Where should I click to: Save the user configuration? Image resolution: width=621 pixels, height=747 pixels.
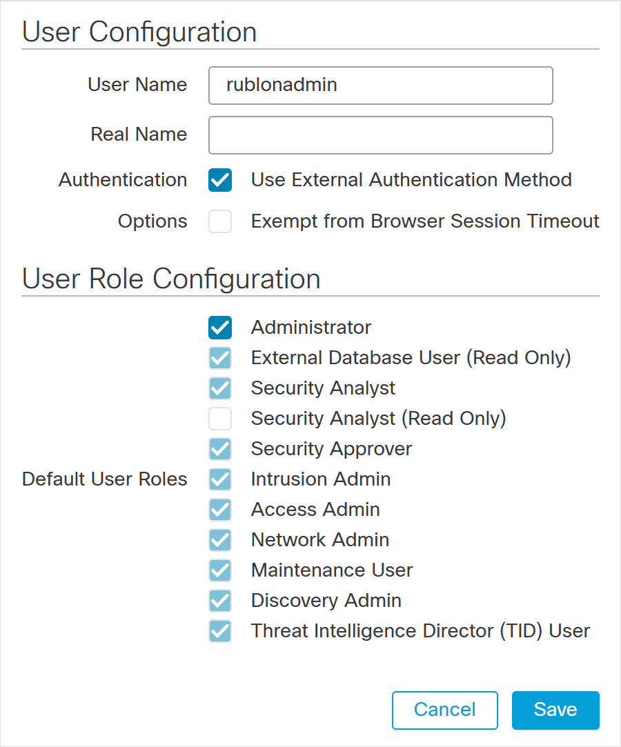click(555, 710)
